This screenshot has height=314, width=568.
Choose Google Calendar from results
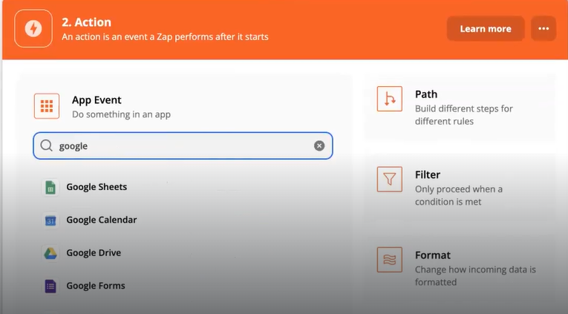(102, 220)
